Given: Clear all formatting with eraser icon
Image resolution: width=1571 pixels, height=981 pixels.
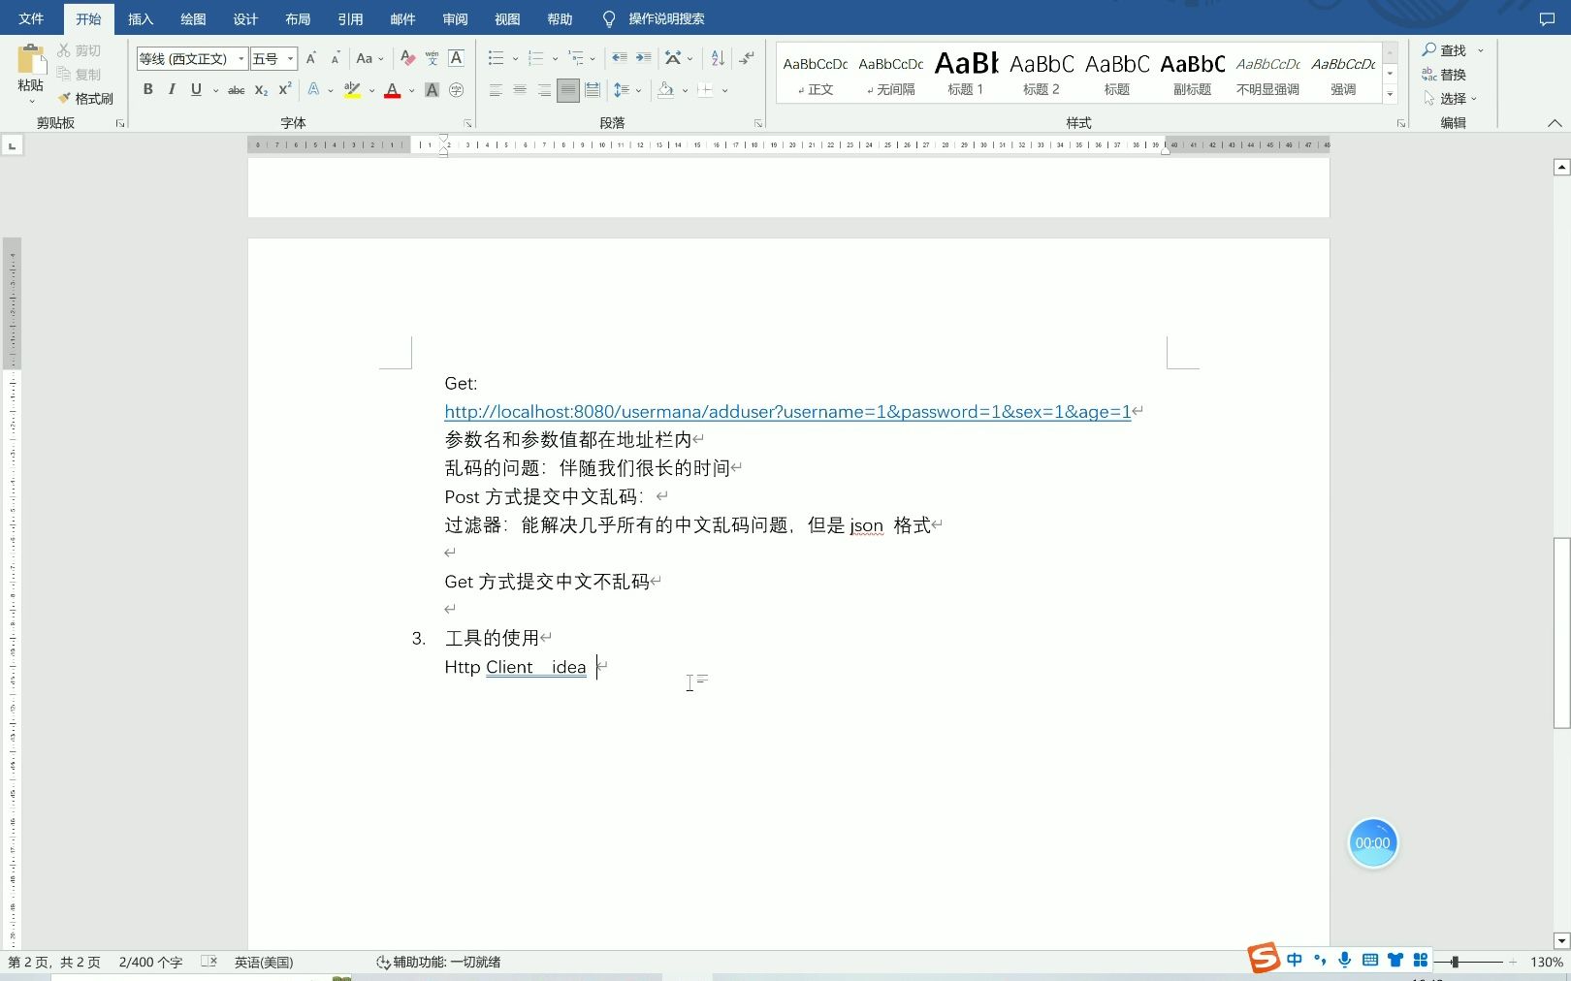Looking at the screenshot, I should coord(407,58).
